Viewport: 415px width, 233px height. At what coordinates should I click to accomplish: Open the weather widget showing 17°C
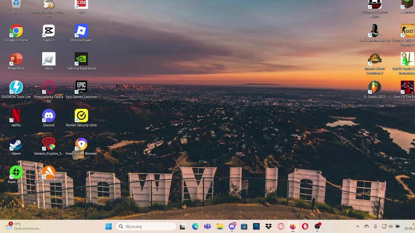pyautogui.click(x=23, y=226)
